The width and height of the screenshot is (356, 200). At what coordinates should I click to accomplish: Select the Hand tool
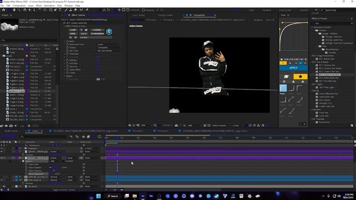[x=14, y=10]
